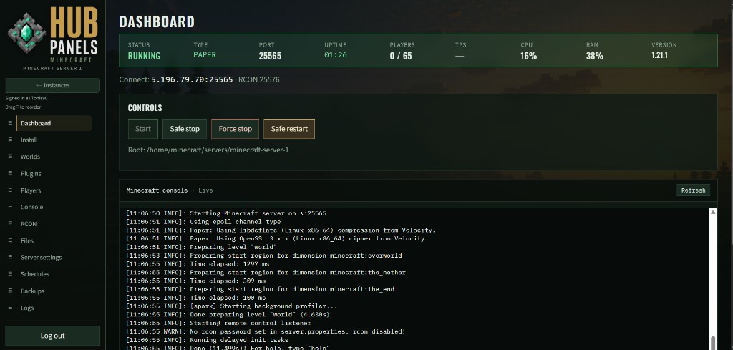The width and height of the screenshot is (733, 350).
Task: Open the Backups page
Action: coord(54,291)
